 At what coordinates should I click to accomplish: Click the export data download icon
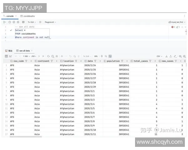166,56
